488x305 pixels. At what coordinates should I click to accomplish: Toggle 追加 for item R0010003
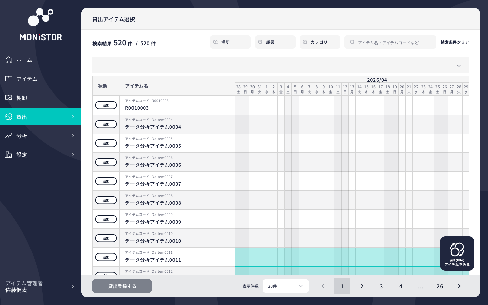pos(106,105)
